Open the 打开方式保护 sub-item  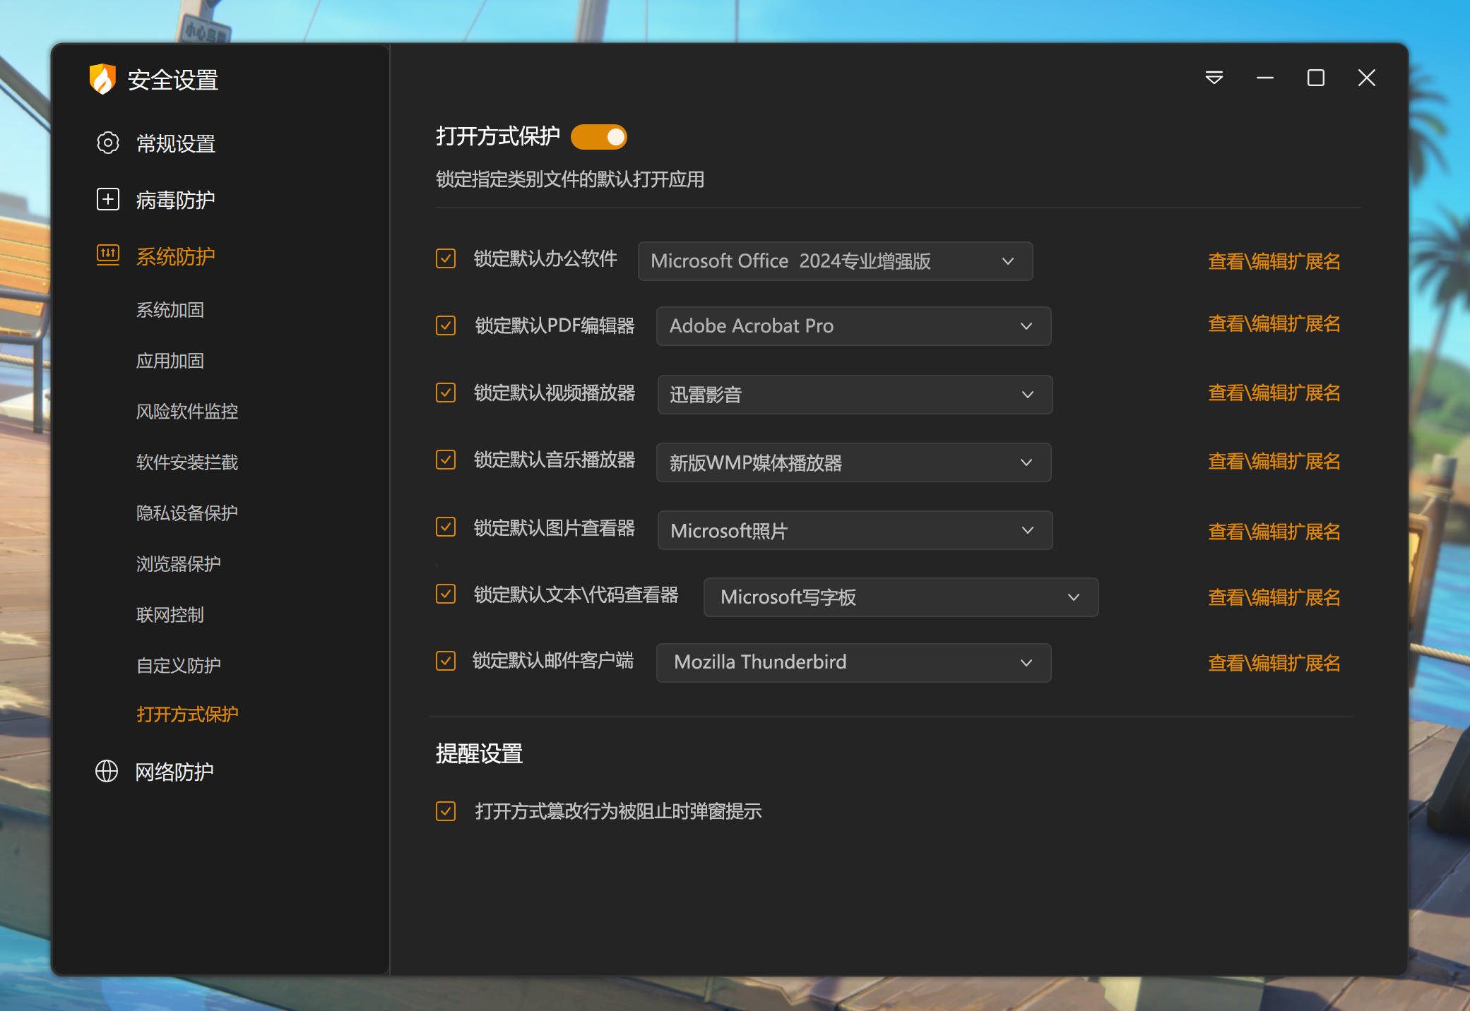tap(186, 714)
